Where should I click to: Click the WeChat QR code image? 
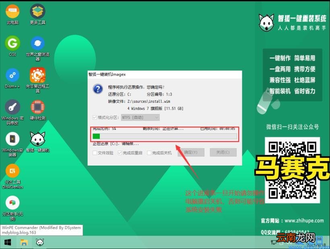coord(292,170)
